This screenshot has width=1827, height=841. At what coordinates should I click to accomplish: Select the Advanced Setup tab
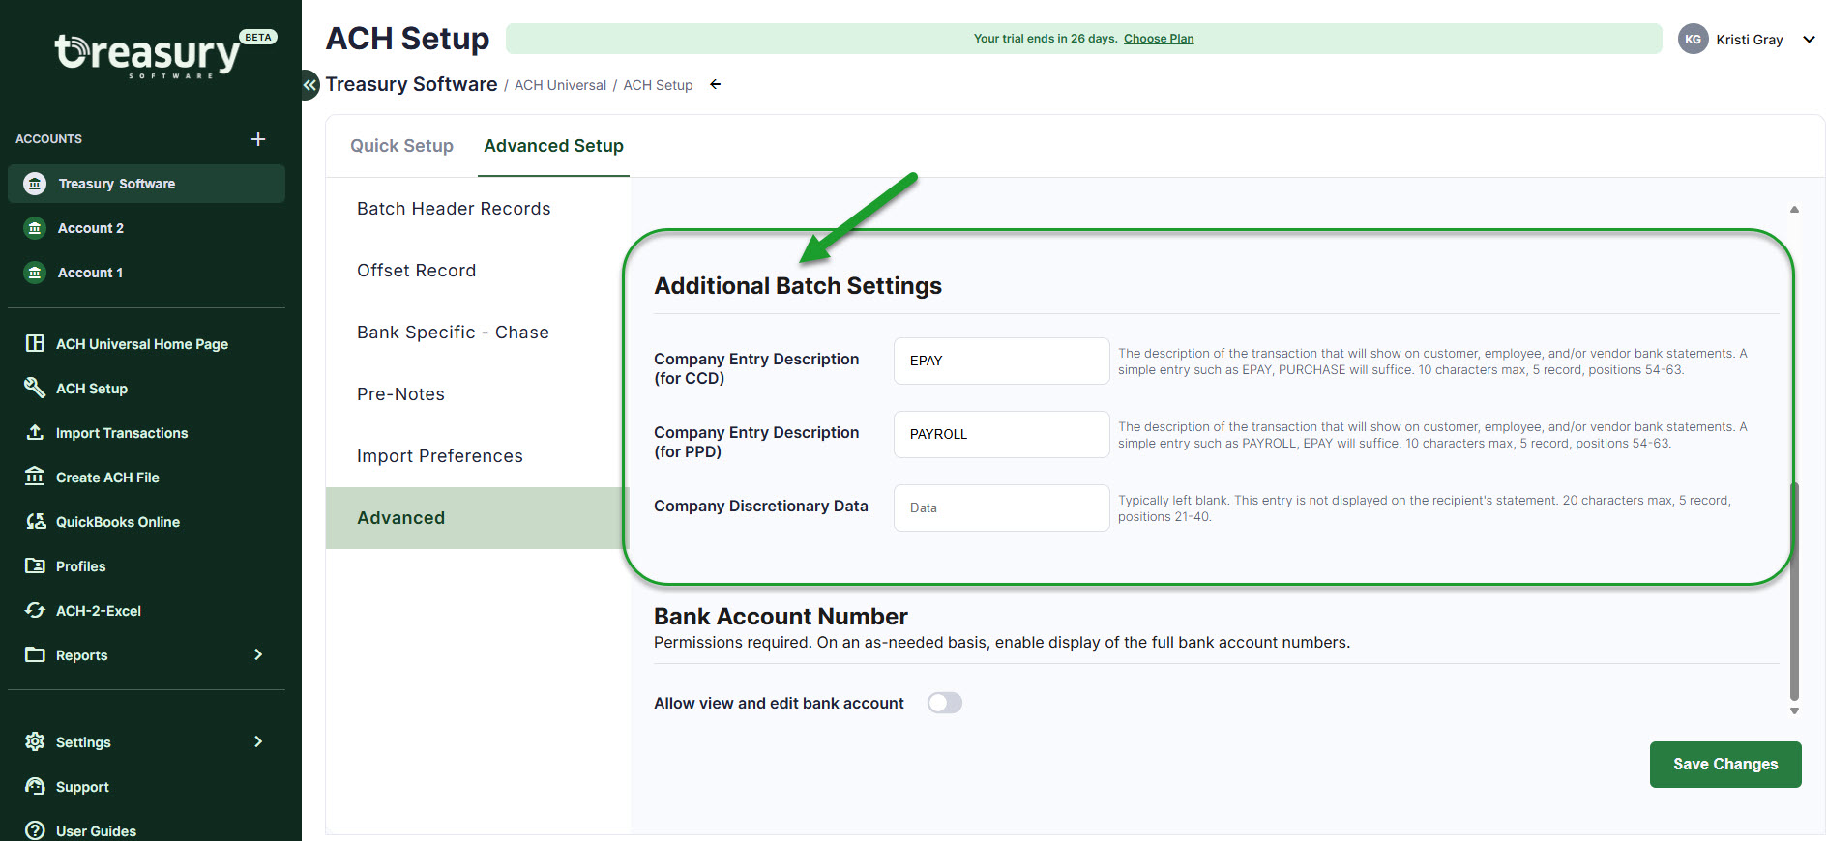553,146
